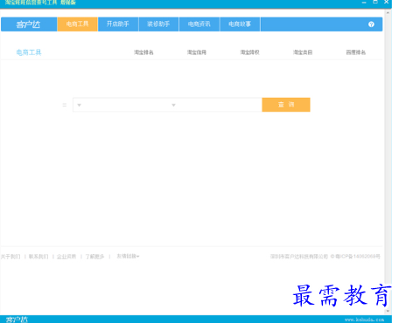Click the 电商工具 section heading
399x323 pixels.
pyautogui.click(x=29, y=52)
